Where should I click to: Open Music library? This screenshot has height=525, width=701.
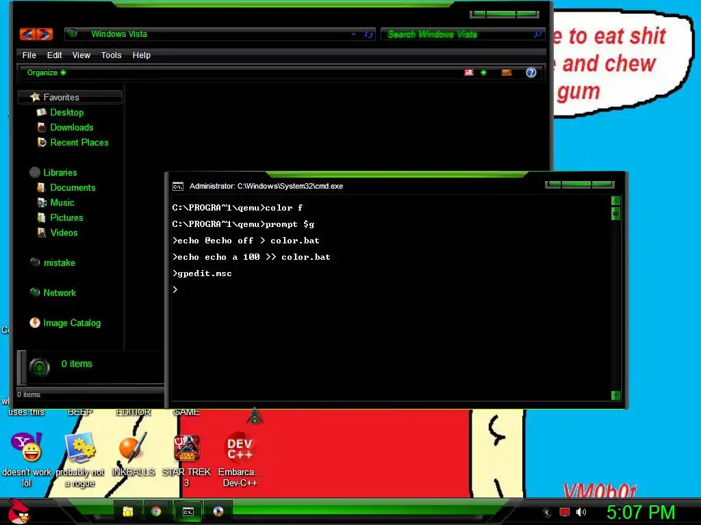[x=62, y=202]
